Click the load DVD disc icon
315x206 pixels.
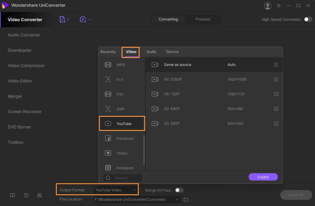click(83, 19)
